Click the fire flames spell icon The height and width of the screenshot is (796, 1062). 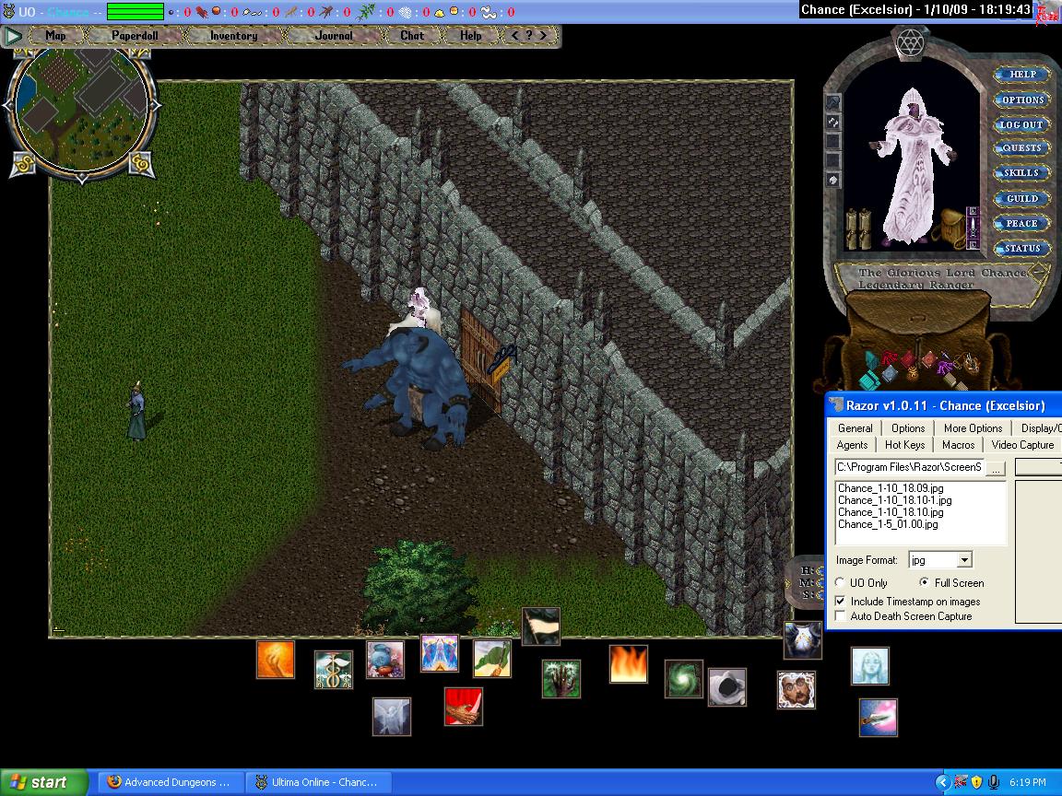click(629, 663)
